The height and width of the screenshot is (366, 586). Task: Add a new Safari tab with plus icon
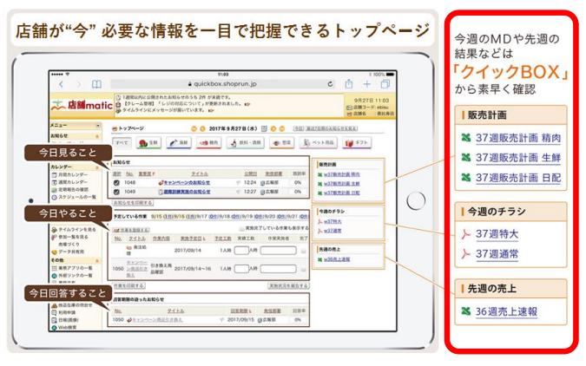pyautogui.click(x=367, y=84)
